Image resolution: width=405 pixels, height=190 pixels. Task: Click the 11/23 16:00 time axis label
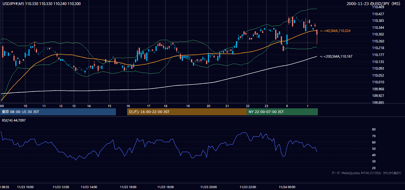(x=128, y=187)
